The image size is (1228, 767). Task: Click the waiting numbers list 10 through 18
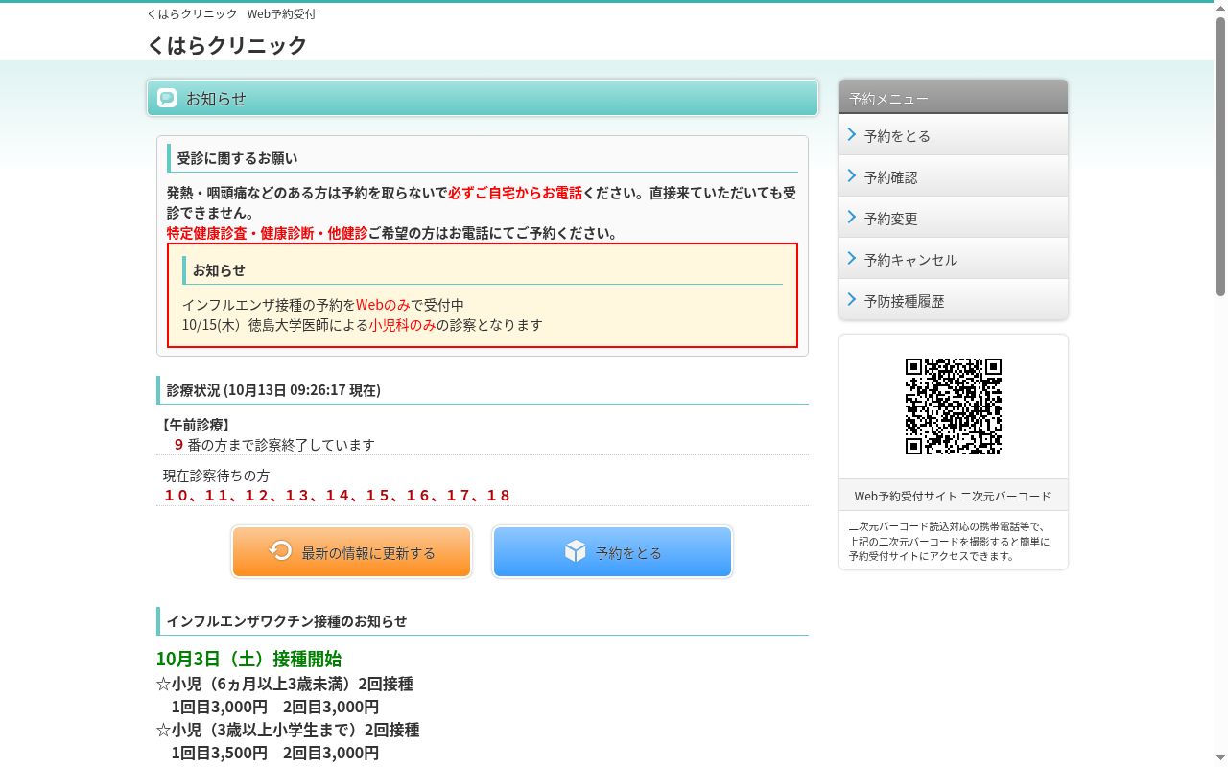point(337,496)
